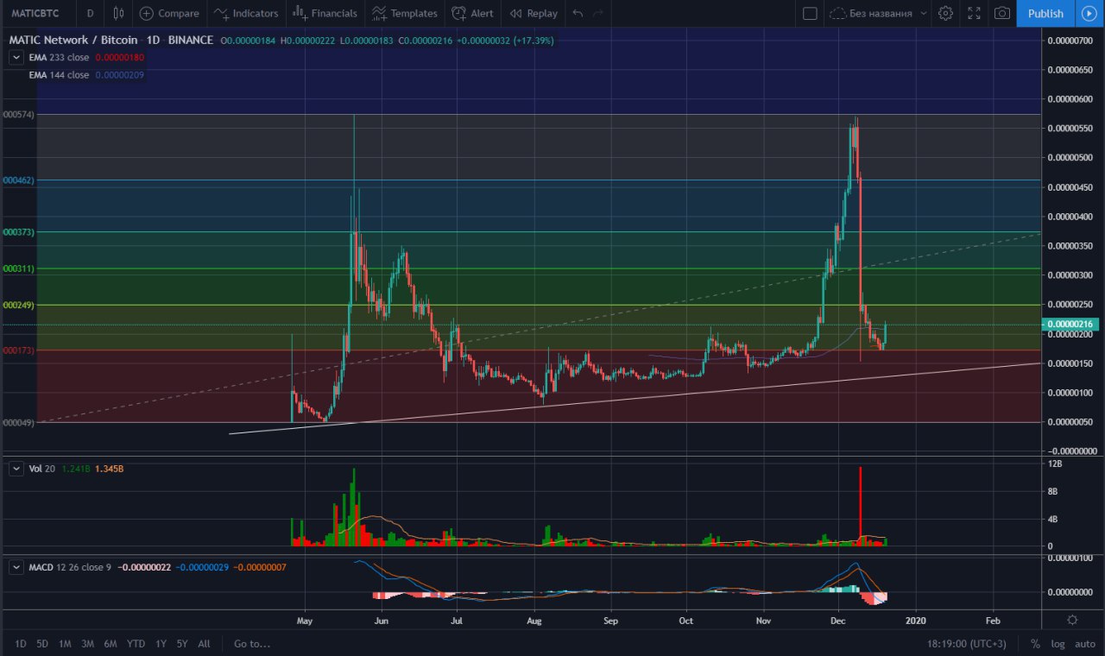Expand the Без названия layout dropdown arrow
Image resolution: width=1105 pixels, height=656 pixels.
924,13
